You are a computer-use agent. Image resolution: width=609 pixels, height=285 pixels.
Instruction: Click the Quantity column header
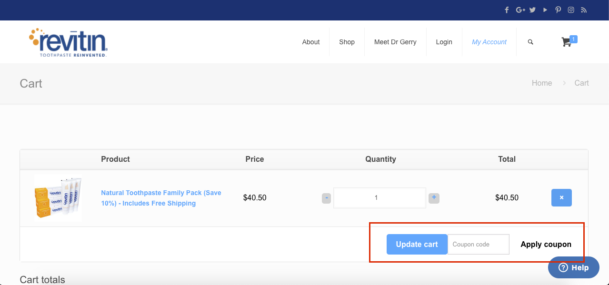(380, 159)
